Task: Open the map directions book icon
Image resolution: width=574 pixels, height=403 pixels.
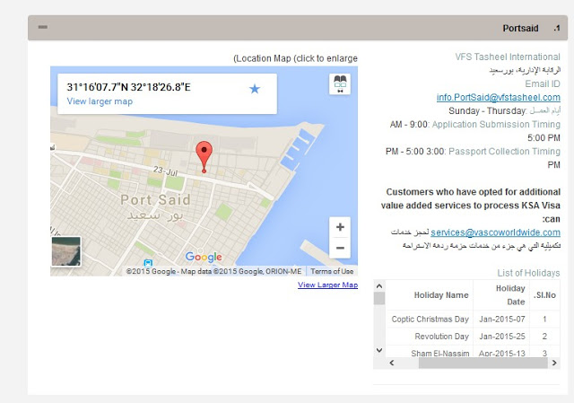Action: coord(340,84)
